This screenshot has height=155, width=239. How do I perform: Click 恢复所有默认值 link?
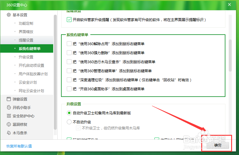click(x=19, y=146)
